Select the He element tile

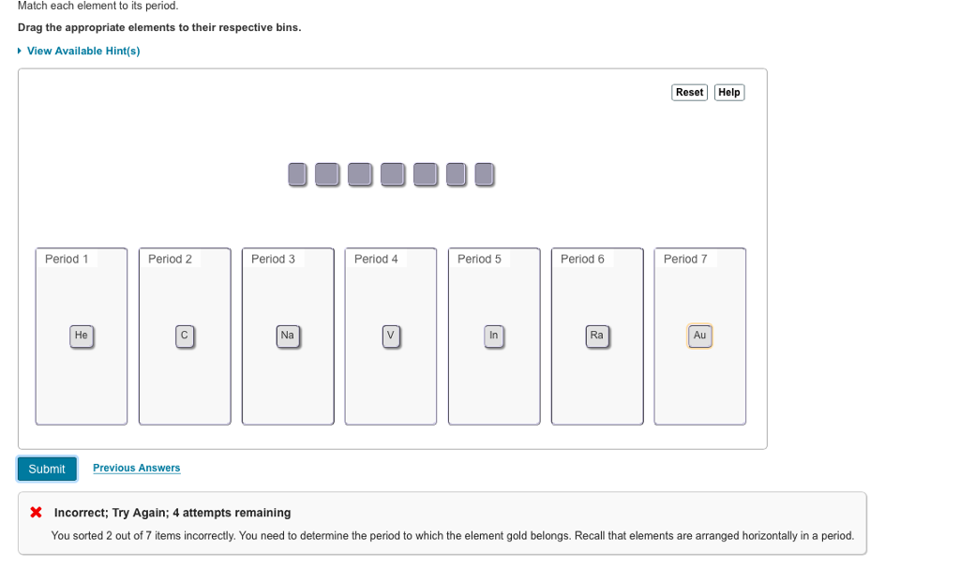pos(81,336)
